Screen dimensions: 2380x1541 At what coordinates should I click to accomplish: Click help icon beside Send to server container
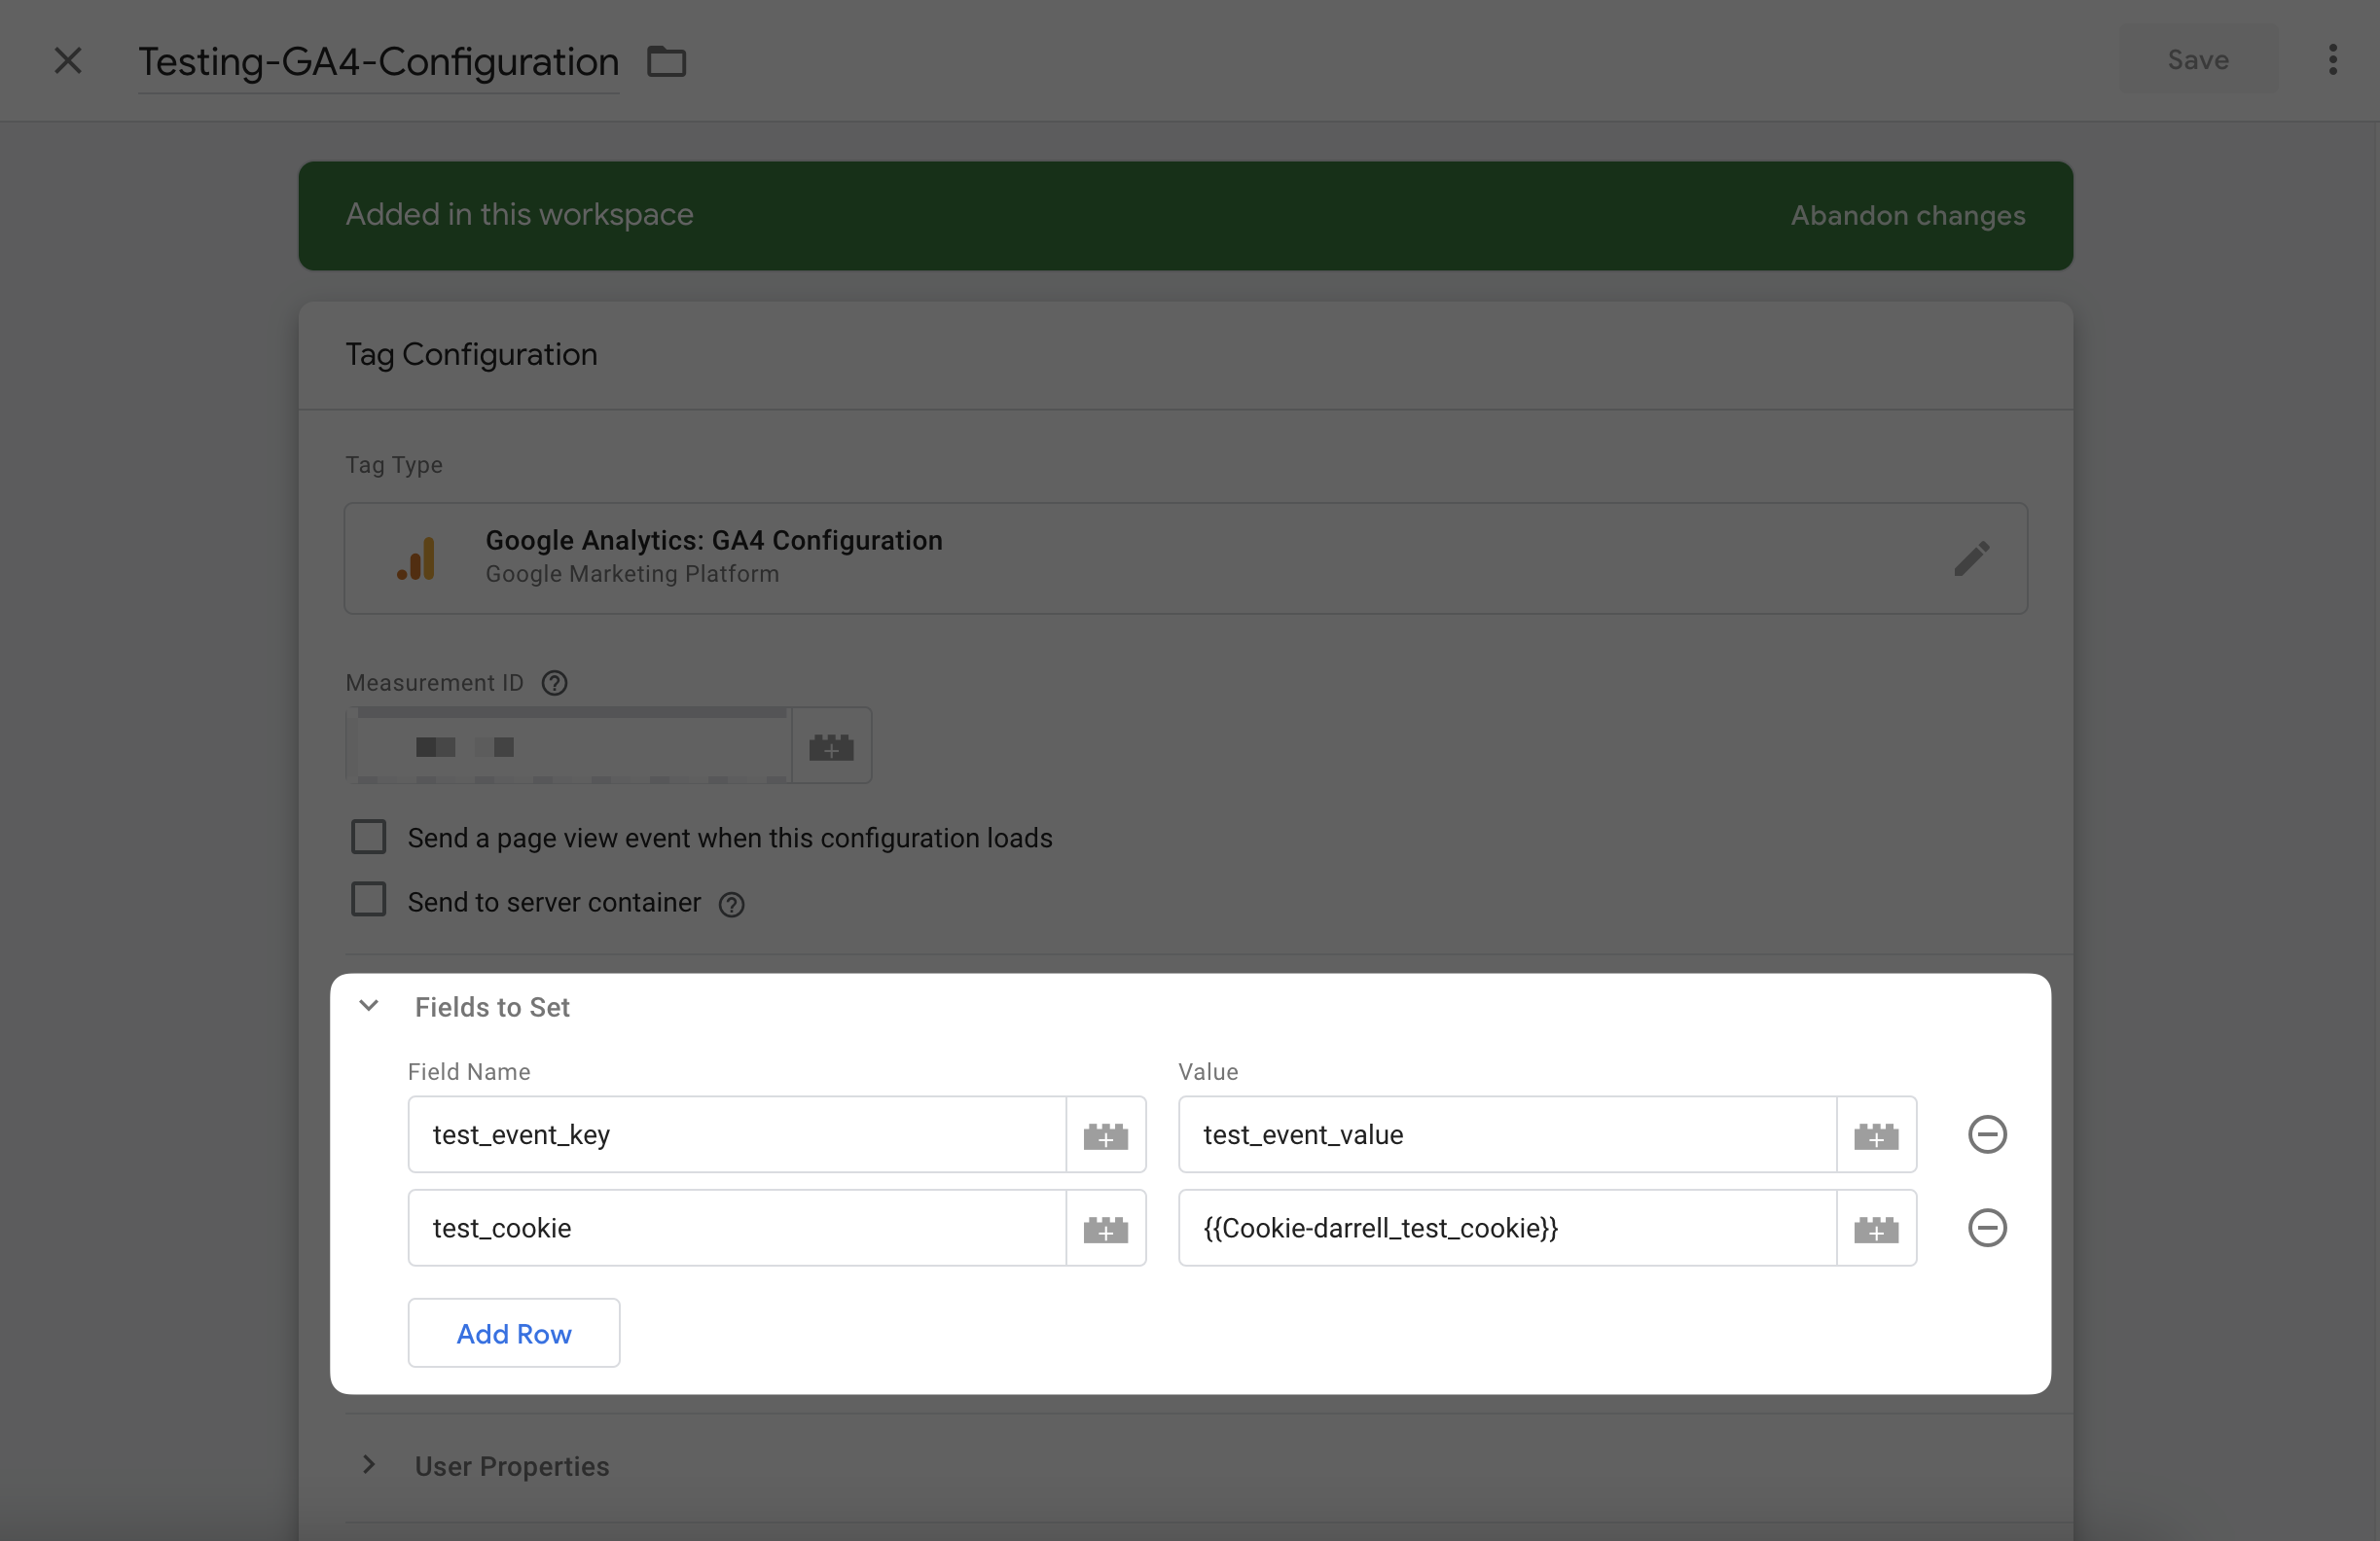[x=731, y=904]
